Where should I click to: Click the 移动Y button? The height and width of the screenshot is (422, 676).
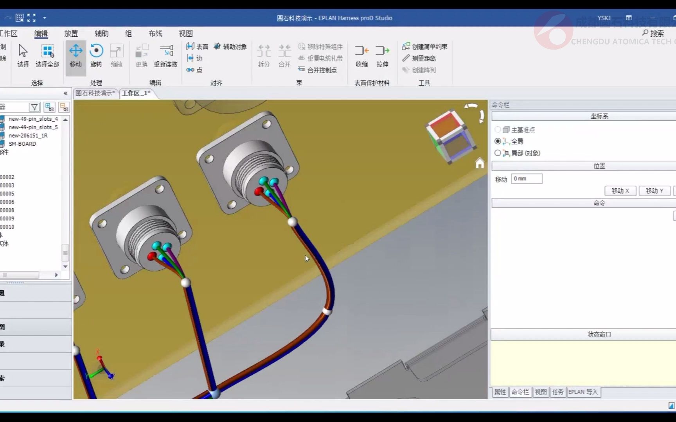(x=654, y=191)
